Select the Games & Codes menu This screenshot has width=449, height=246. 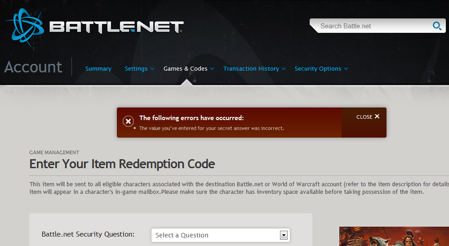(x=185, y=69)
